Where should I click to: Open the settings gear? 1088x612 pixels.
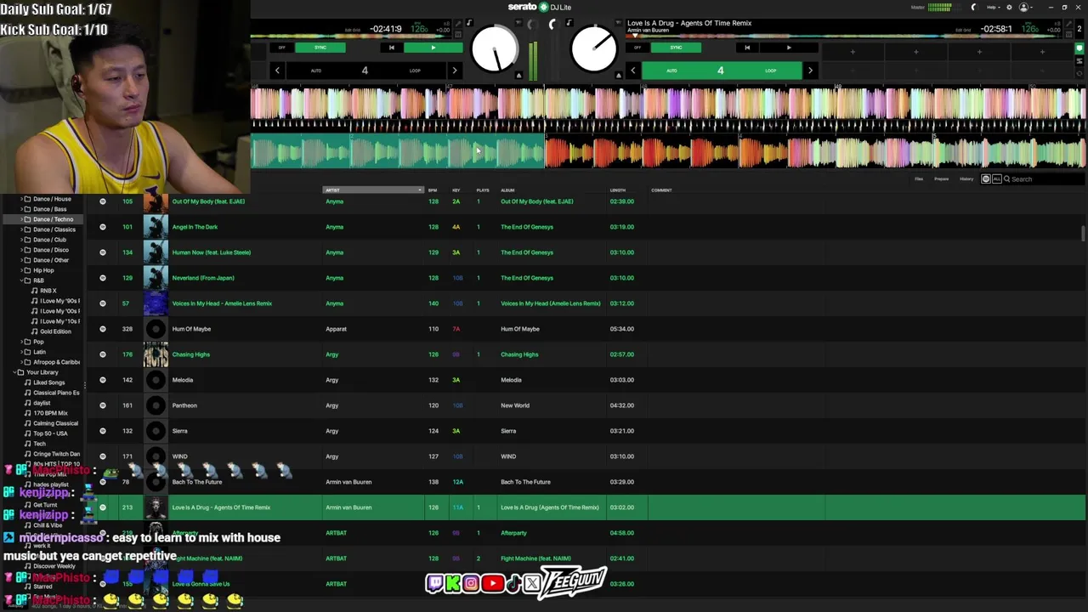point(1009,7)
